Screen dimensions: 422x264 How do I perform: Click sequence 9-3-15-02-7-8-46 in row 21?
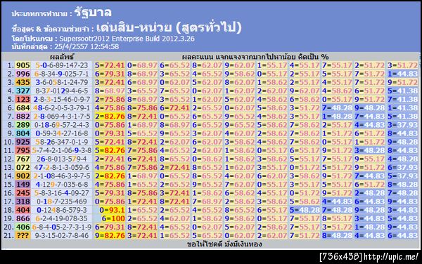[62, 236]
